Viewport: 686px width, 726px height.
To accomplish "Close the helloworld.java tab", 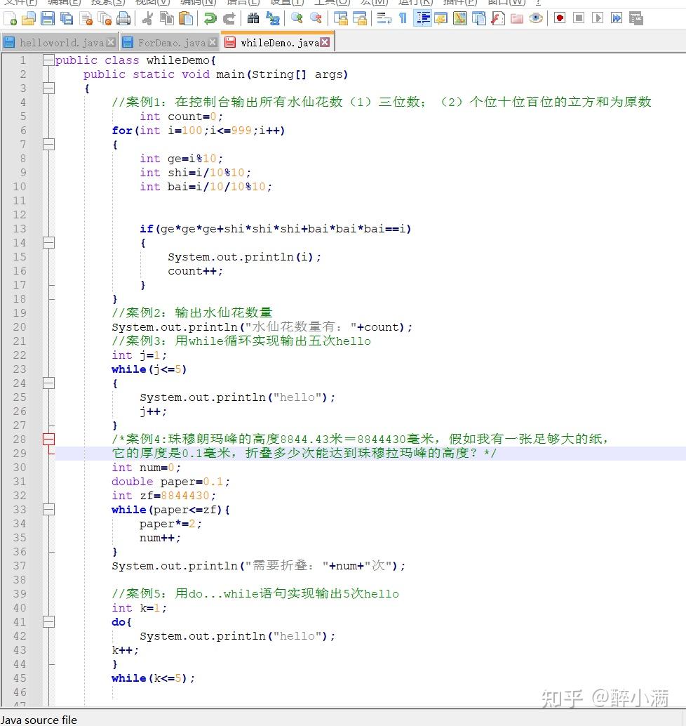I will click(x=109, y=41).
